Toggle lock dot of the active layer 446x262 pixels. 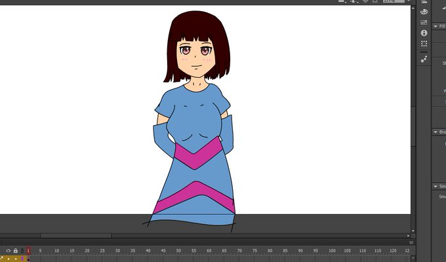(16, 259)
